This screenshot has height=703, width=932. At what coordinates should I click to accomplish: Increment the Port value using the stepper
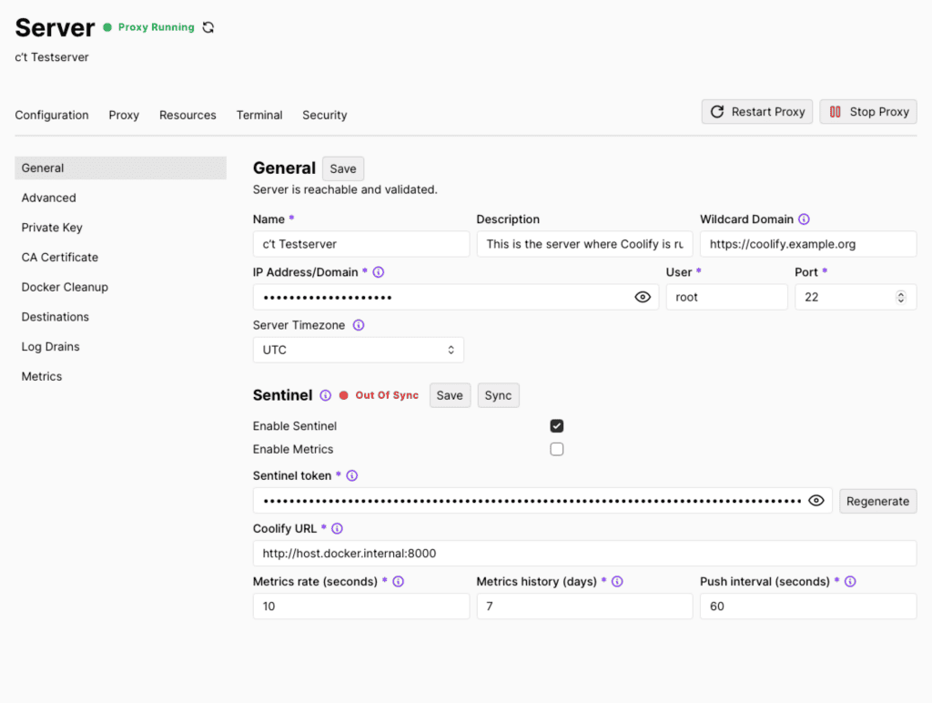point(900,292)
